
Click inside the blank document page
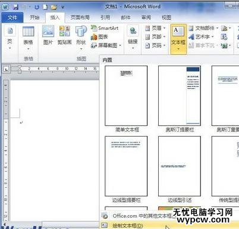[55, 151]
